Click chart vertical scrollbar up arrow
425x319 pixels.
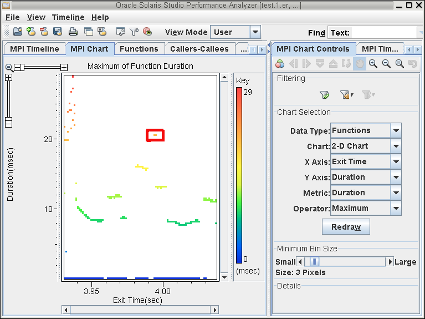[x=224, y=78]
